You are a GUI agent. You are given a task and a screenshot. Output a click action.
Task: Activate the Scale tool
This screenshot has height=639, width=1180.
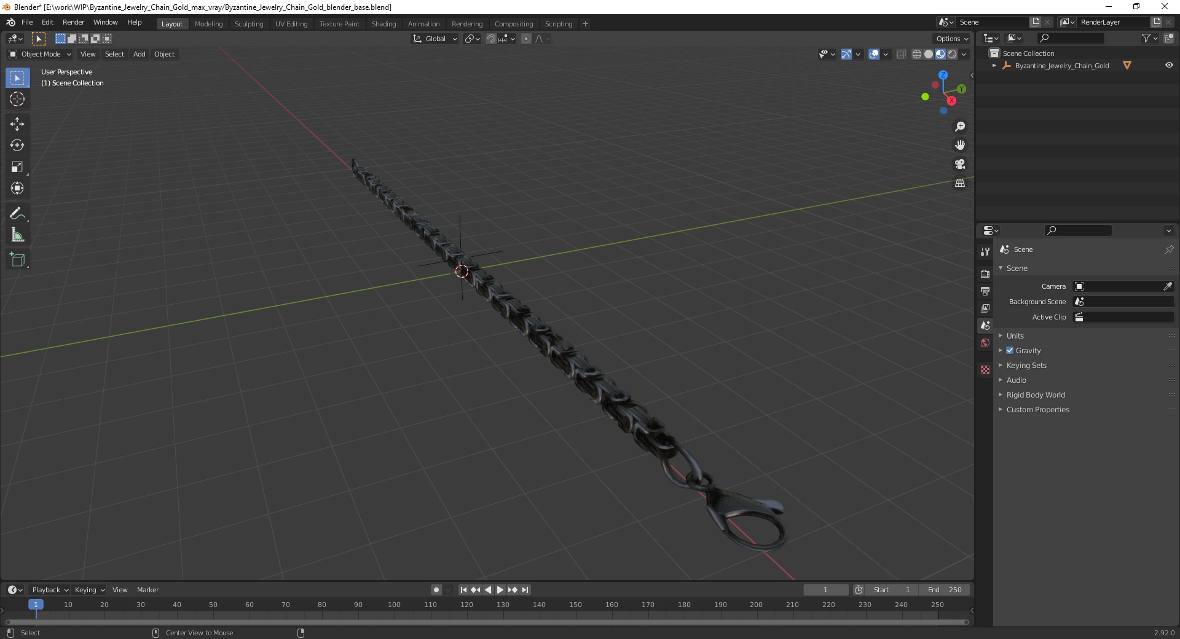[17, 167]
